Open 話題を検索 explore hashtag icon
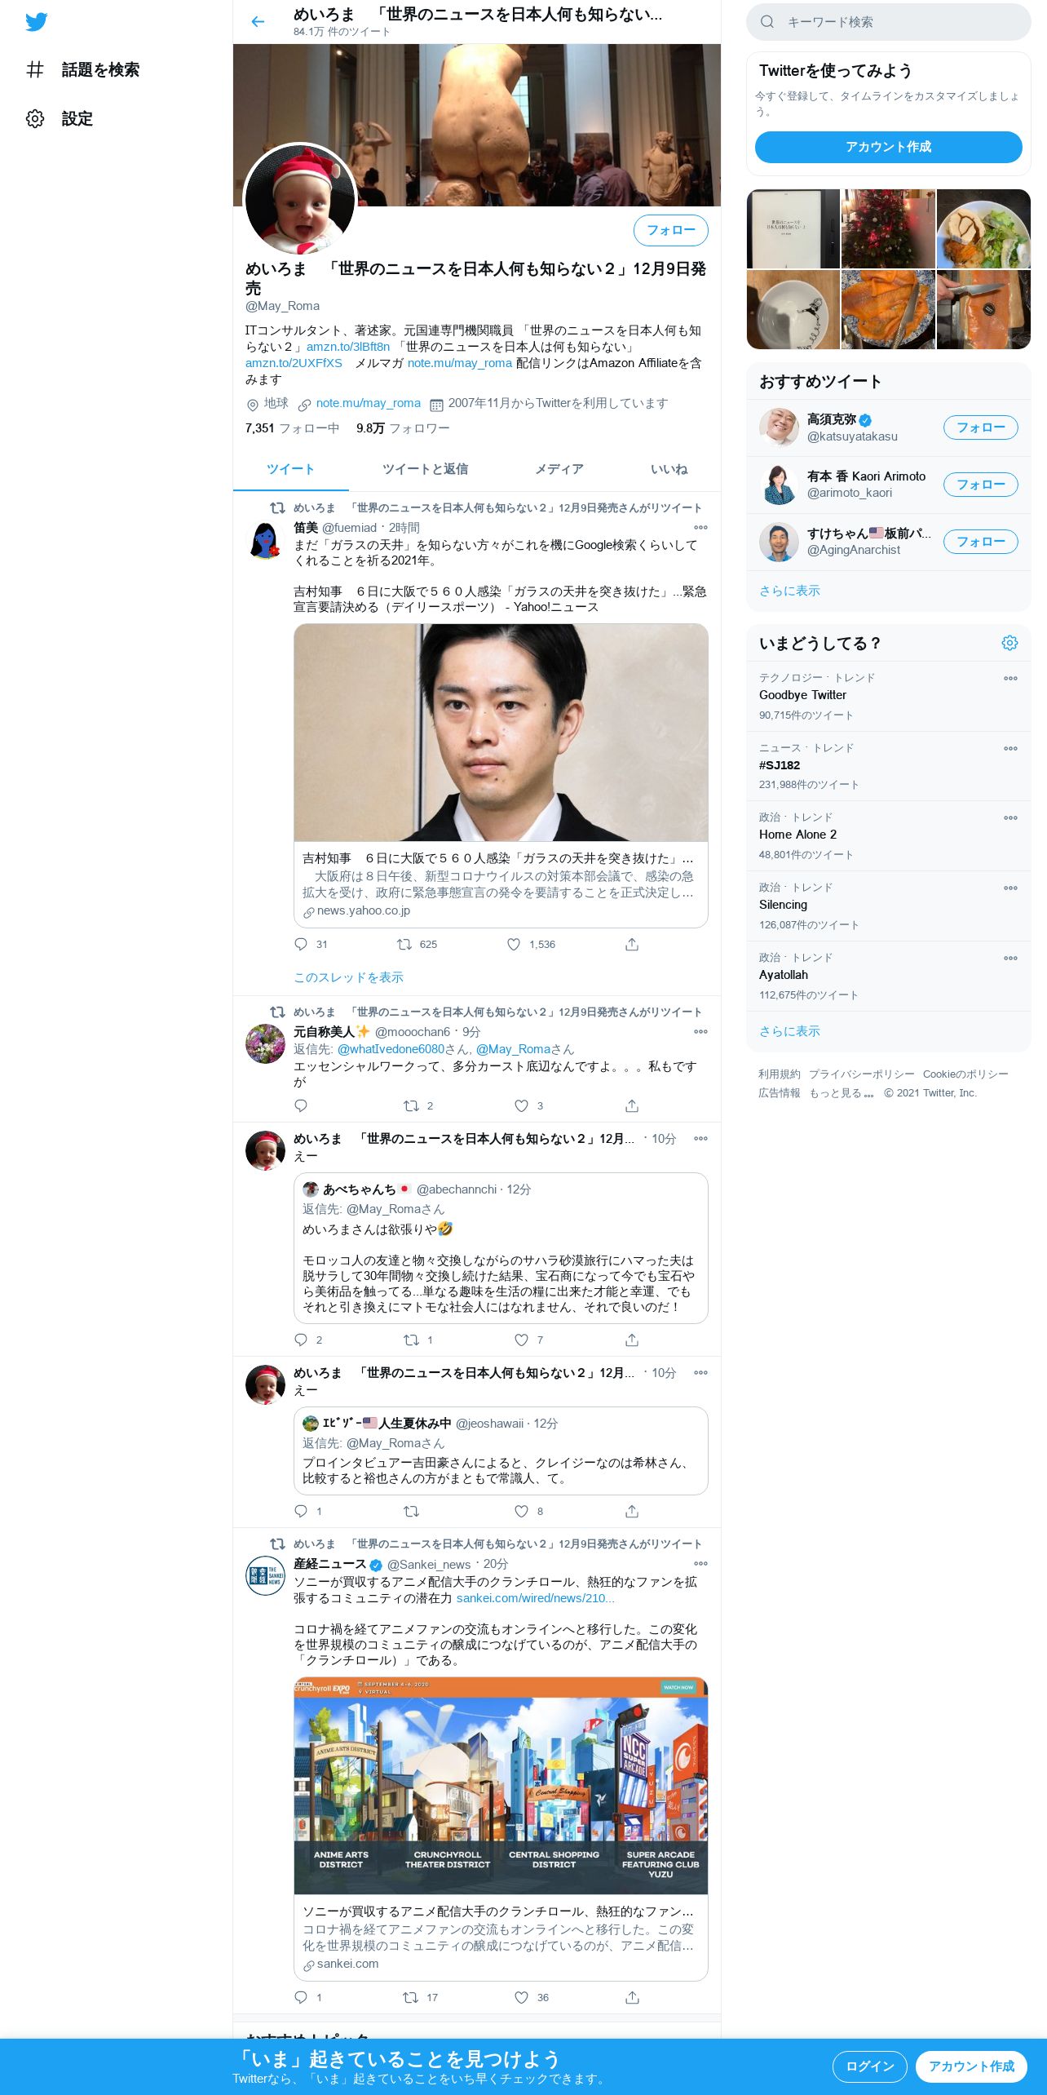1047x2095 pixels. pos(35,69)
